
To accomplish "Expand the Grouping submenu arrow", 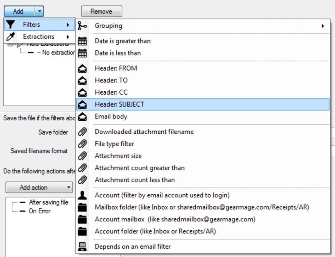I will point(323,26).
